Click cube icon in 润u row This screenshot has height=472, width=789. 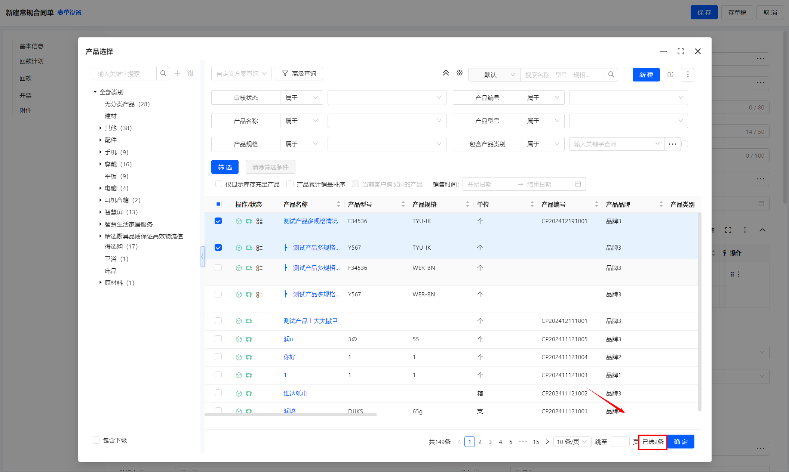point(239,339)
